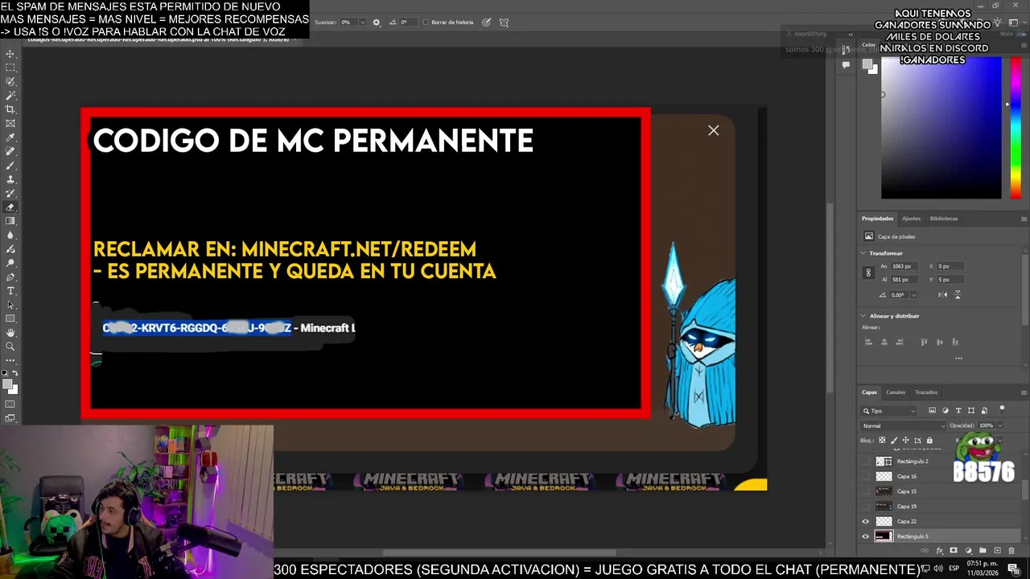This screenshot has width=1030, height=579.
Task: Select the Capa 15 layer thumbnail
Action: click(884, 491)
